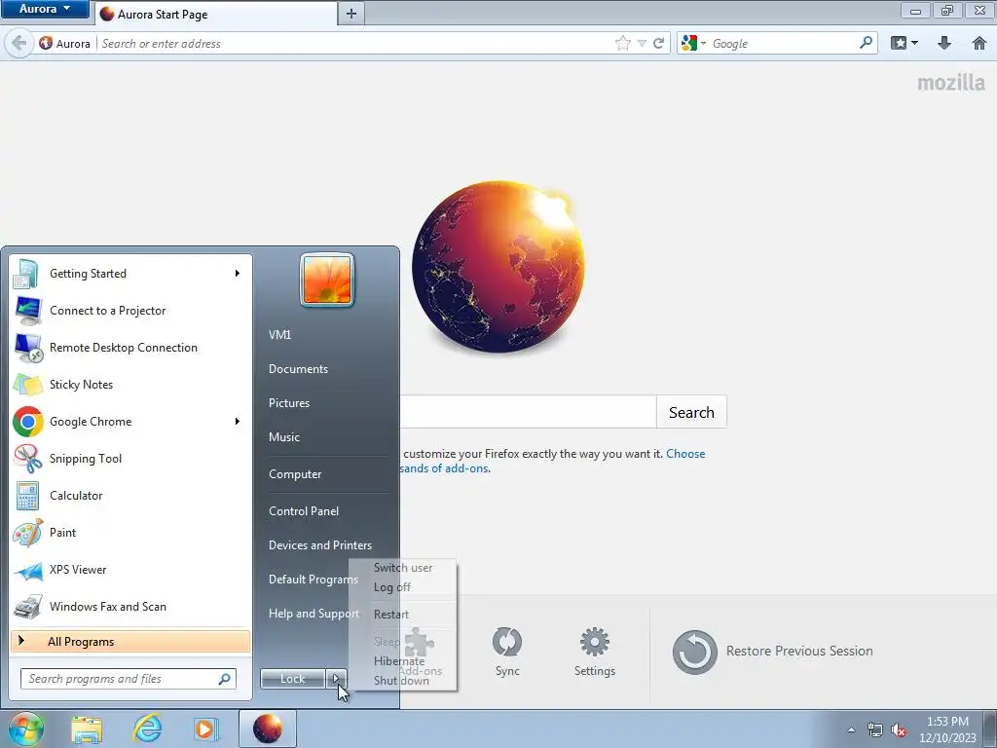Click the network tray icon

[x=875, y=730]
